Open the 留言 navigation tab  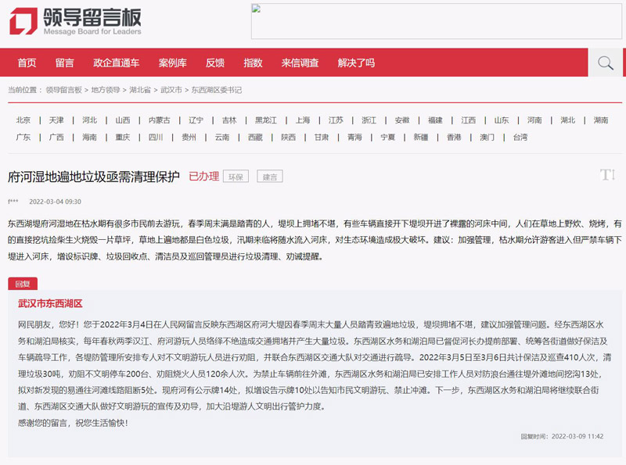[x=64, y=63]
